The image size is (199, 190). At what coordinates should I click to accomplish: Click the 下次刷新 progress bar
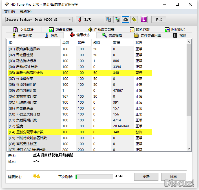pyautogui.click(x=94, y=177)
